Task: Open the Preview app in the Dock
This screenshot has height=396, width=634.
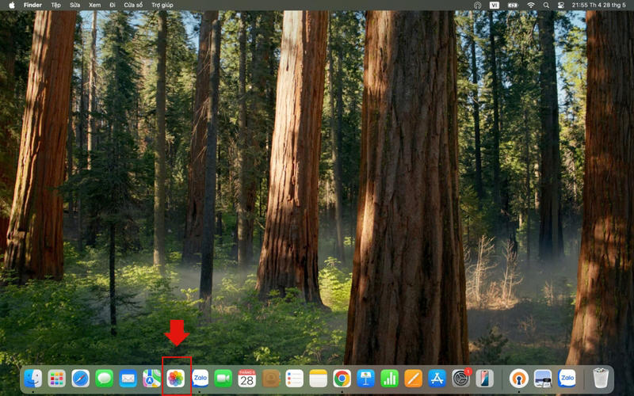Action: coord(543,379)
